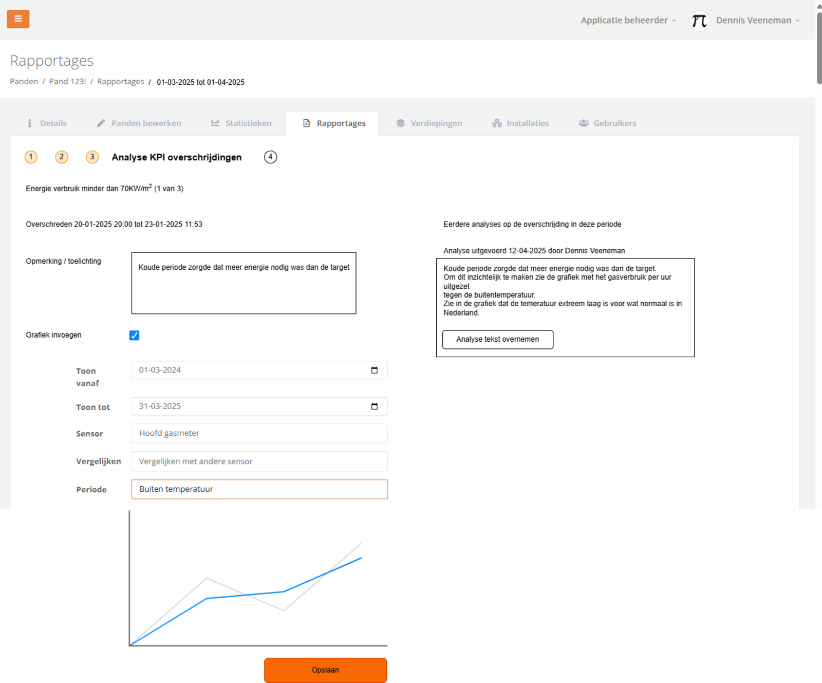Click the Toon tot date field
The image size is (822, 683).
259,407
